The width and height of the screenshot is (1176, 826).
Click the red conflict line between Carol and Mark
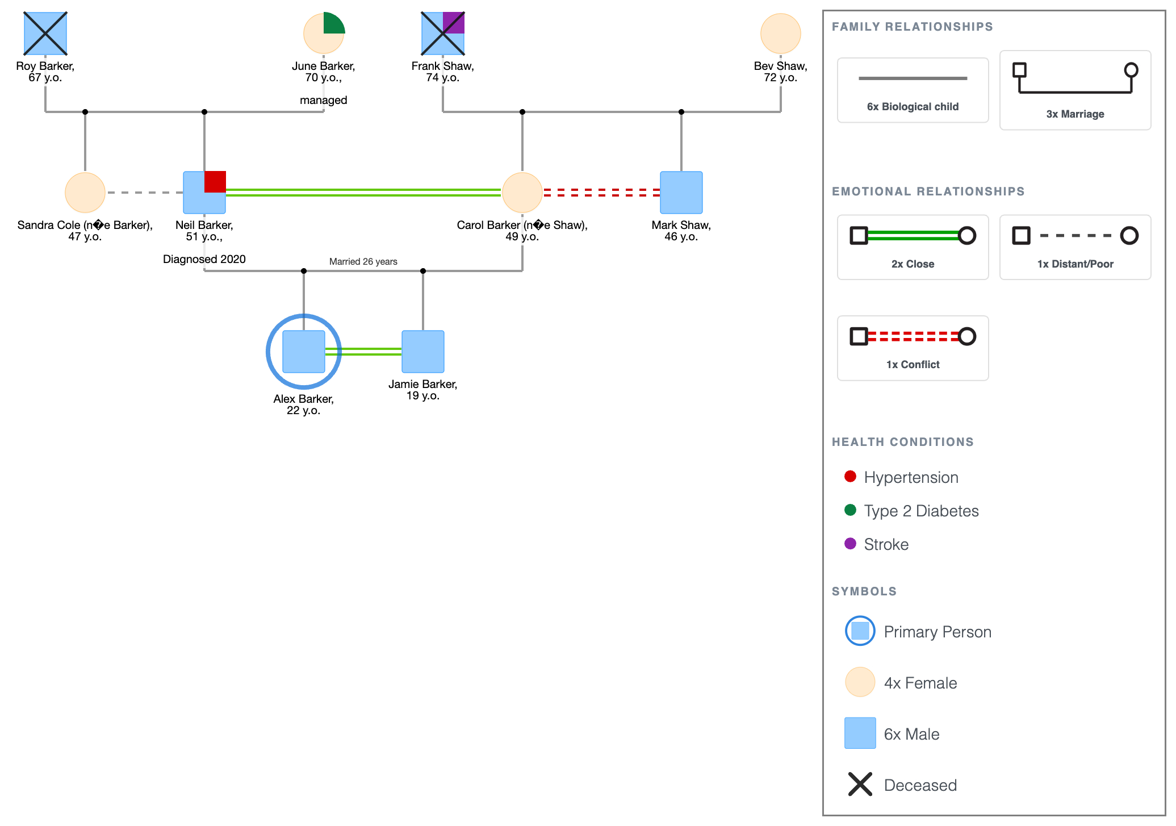(601, 193)
